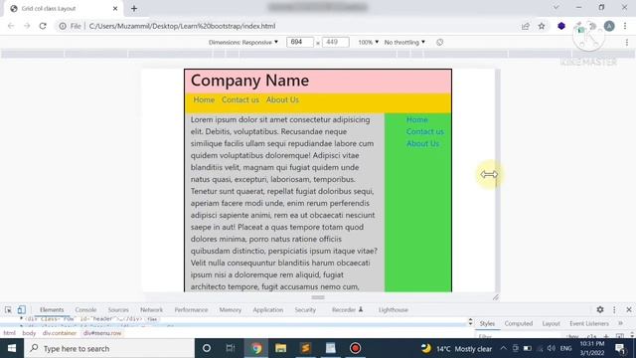Show hidden system tray icons
The width and height of the screenshot is (636, 358).
[x=504, y=348]
